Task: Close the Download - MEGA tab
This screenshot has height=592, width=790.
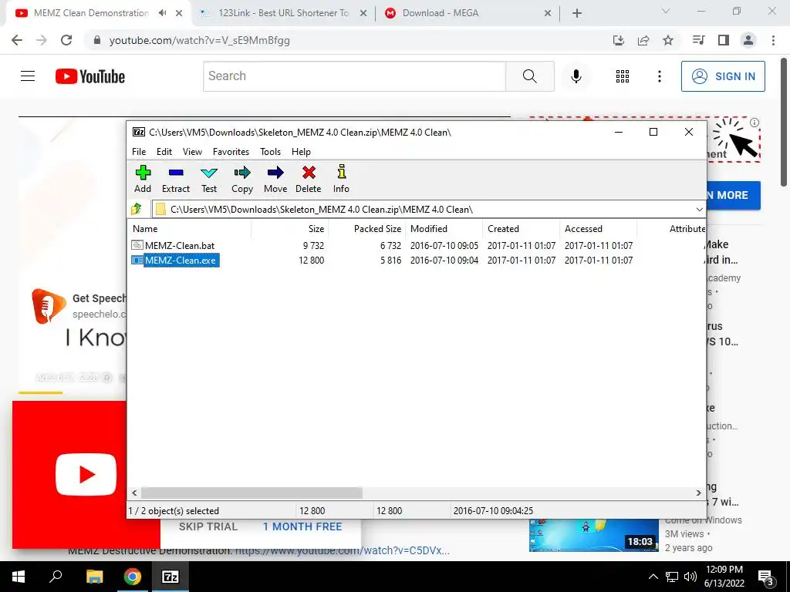Action: tap(548, 14)
